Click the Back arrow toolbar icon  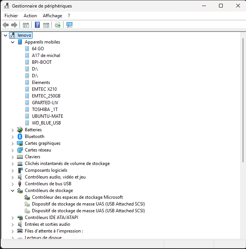click(6, 25)
